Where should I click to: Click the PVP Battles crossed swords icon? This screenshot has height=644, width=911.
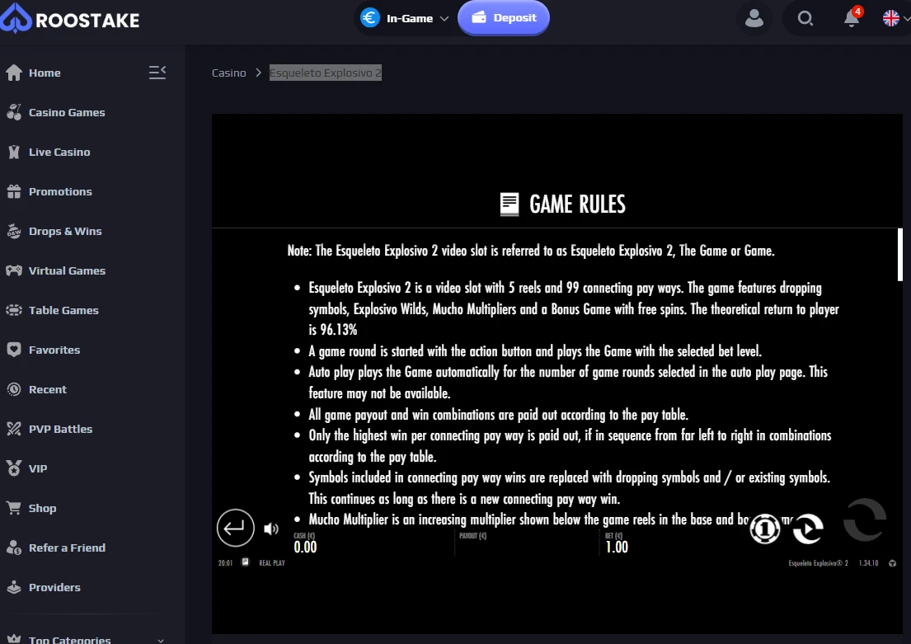pos(14,428)
